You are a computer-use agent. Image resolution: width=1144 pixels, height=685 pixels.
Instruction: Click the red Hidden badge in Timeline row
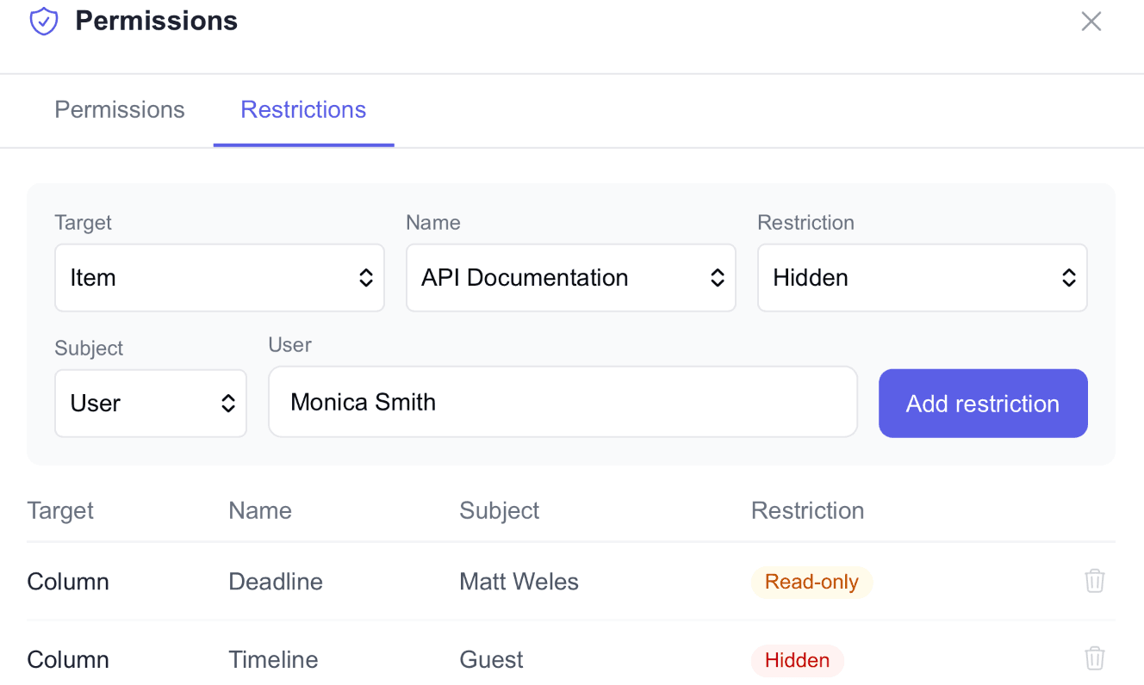point(797,661)
